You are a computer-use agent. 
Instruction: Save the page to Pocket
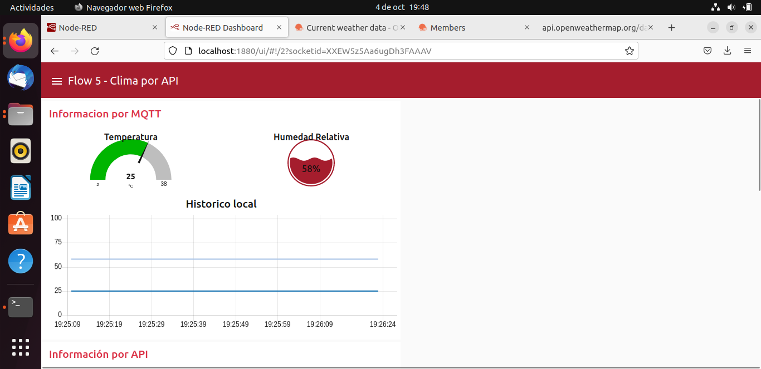708,51
